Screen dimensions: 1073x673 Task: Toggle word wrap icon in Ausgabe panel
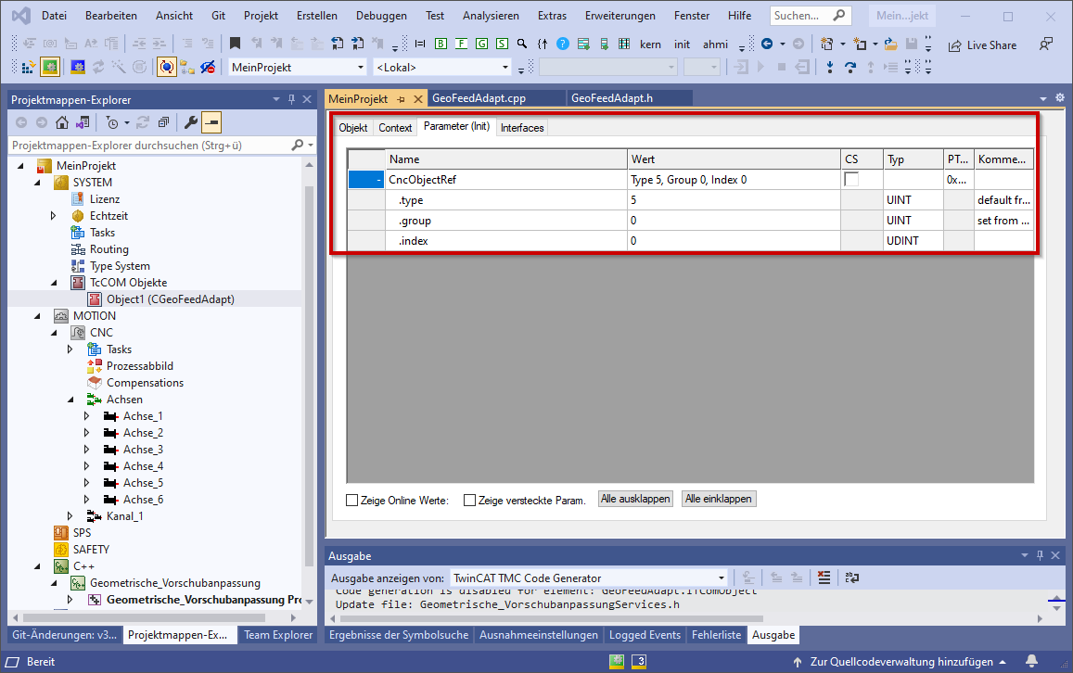coord(852,578)
